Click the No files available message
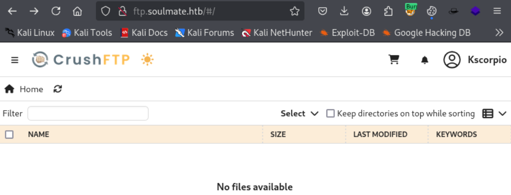 pyautogui.click(x=255, y=187)
